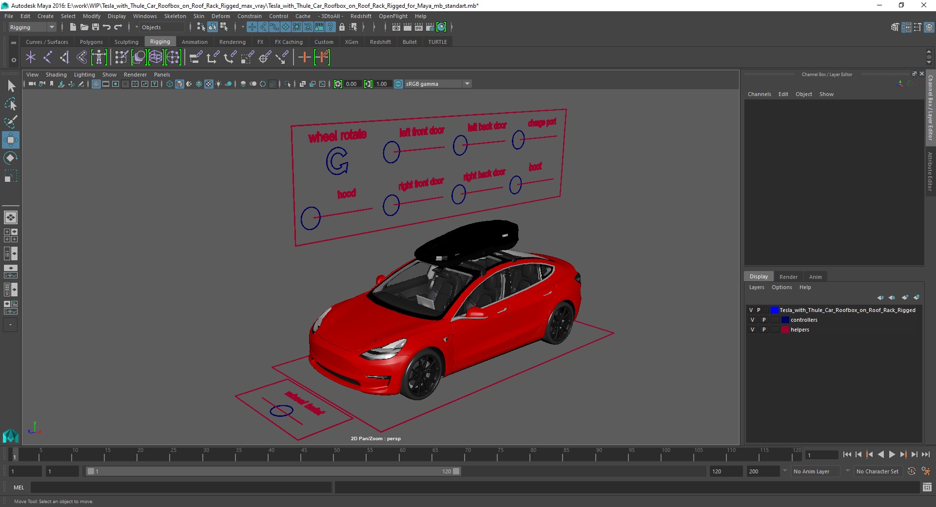Open Render Settings from the status line
This screenshot has width=936, height=507.
(430, 27)
